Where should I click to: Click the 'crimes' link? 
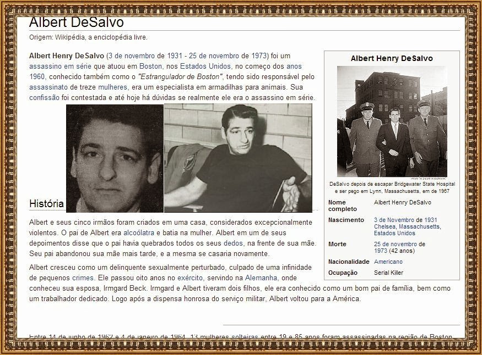(x=83, y=278)
